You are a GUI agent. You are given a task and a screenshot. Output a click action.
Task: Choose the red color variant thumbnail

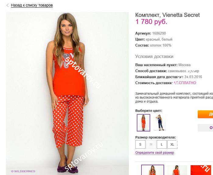143,123
